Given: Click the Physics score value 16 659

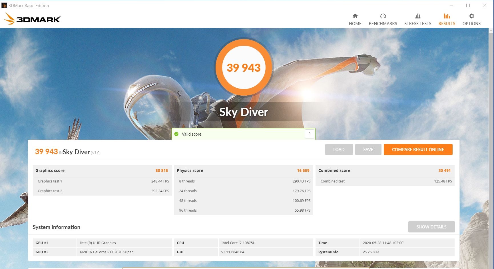Looking at the screenshot, I should click(x=303, y=170).
